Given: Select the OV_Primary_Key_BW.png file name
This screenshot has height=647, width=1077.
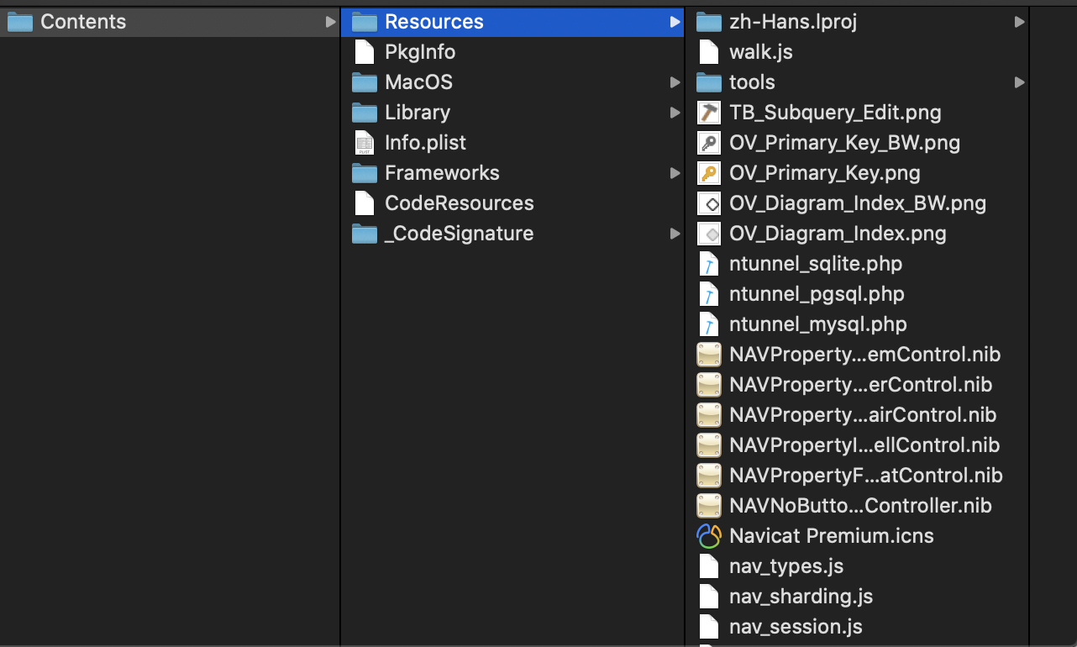Looking at the screenshot, I should pos(844,143).
